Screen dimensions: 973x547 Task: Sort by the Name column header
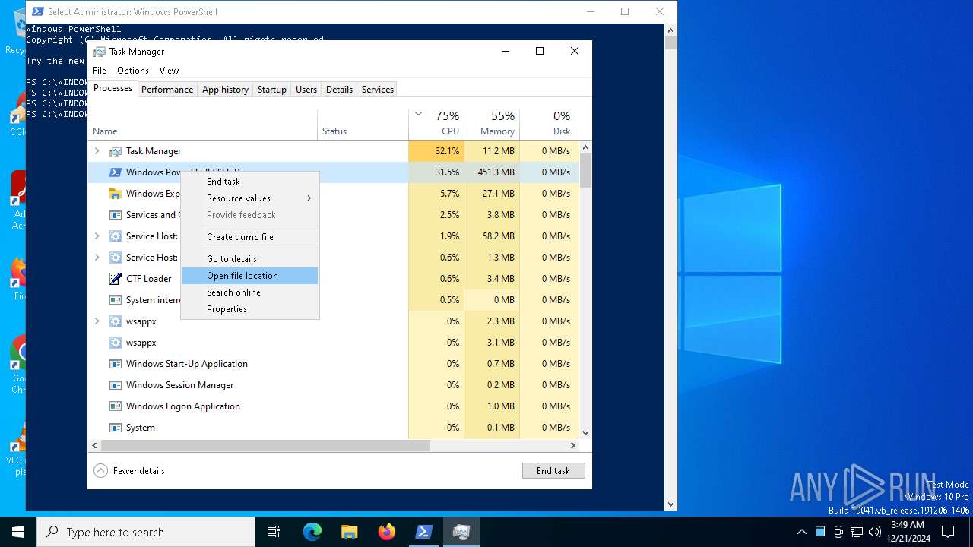[203, 125]
